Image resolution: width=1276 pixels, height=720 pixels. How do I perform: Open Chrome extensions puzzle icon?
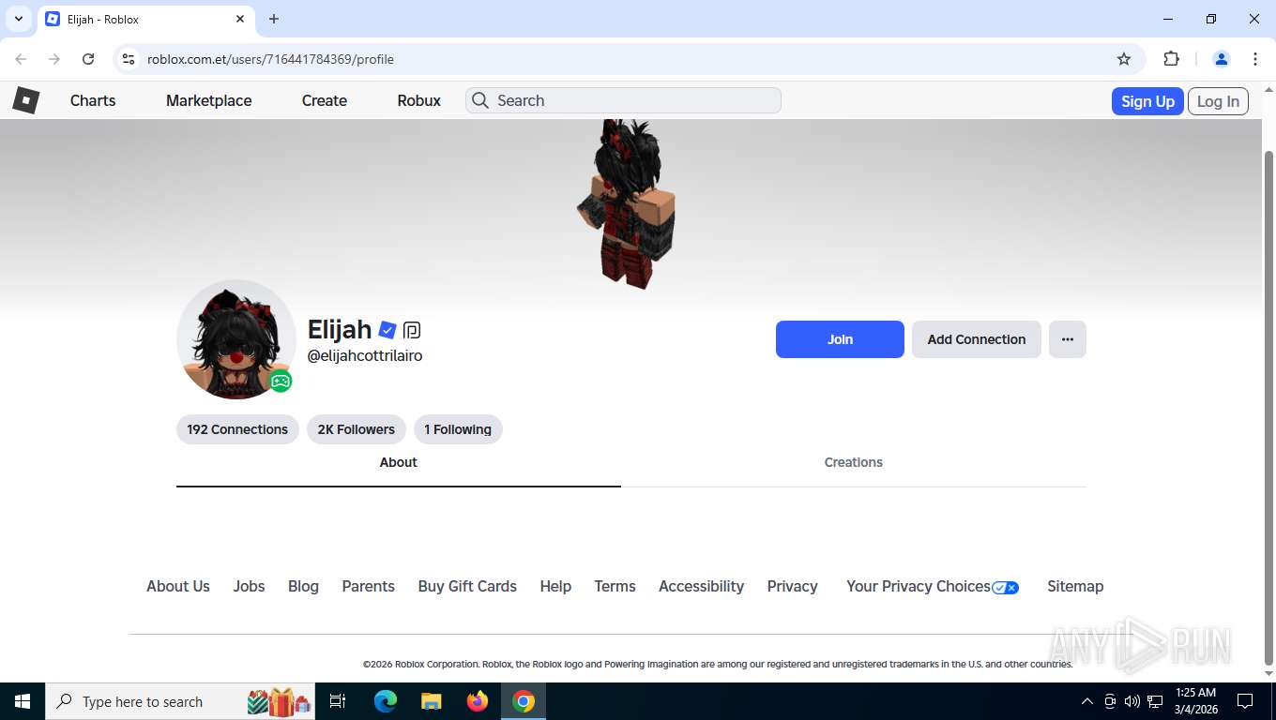[x=1171, y=59]
